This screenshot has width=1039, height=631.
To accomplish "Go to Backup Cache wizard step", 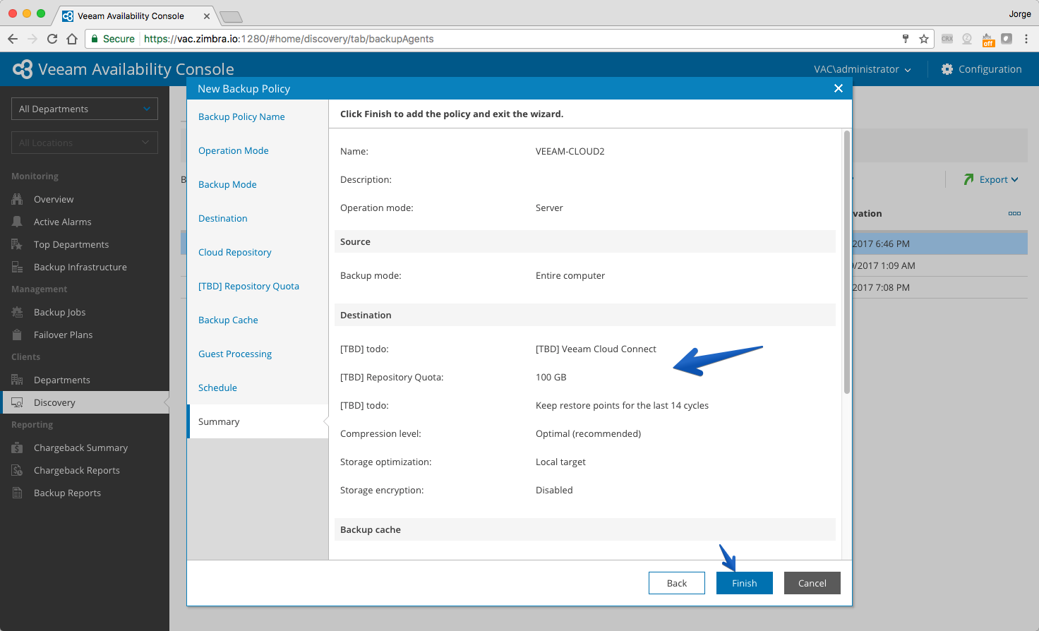I will coord(228,320).
